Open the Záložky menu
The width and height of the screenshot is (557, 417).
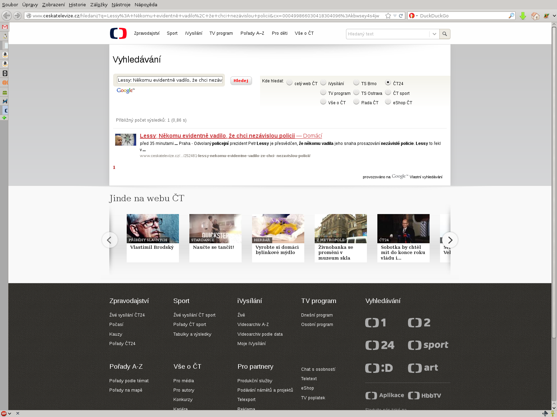[99, 5]
